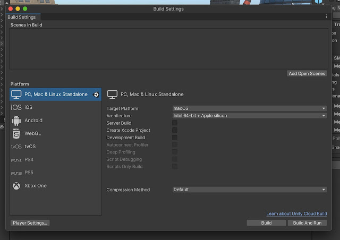Image resolution: width=340 pixels, height=240 pixels.
Task: Select the Android platform row label
Action: click(33, 121)
